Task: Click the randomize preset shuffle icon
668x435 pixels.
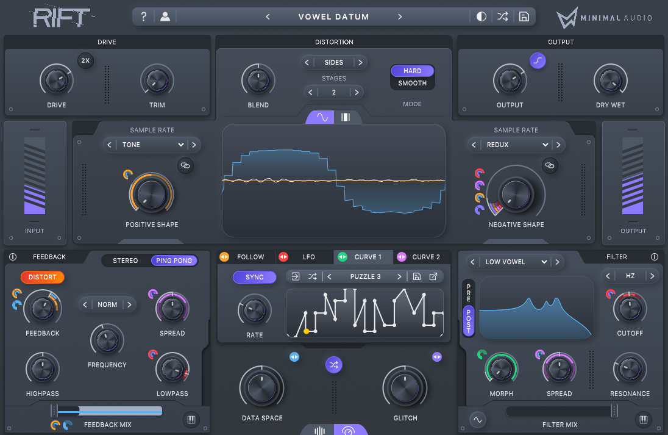Action: tap(502, 16)
